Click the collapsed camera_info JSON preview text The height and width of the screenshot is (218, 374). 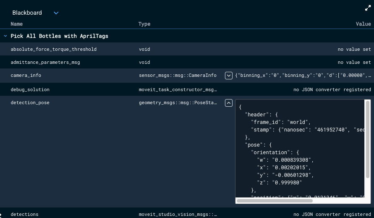point(303,76)
